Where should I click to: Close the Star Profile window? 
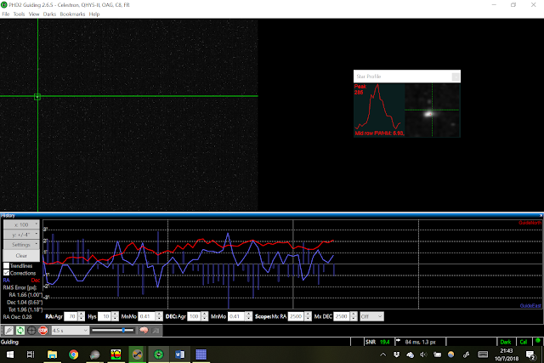456,77
